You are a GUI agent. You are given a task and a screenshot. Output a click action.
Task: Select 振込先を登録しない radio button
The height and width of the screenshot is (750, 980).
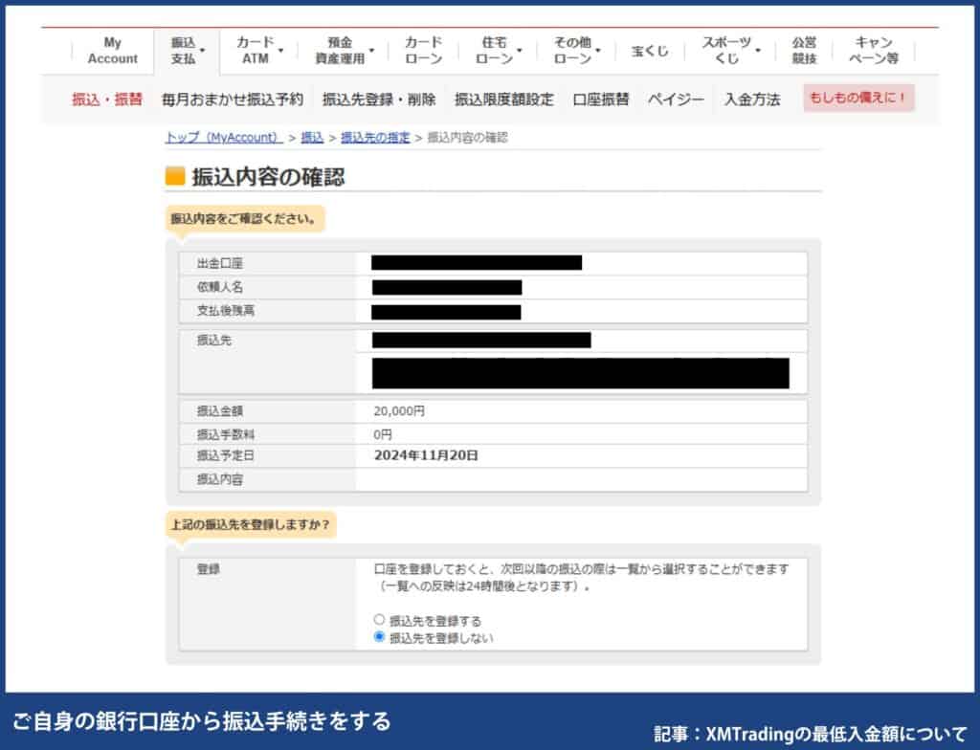(x=379, y=637)
